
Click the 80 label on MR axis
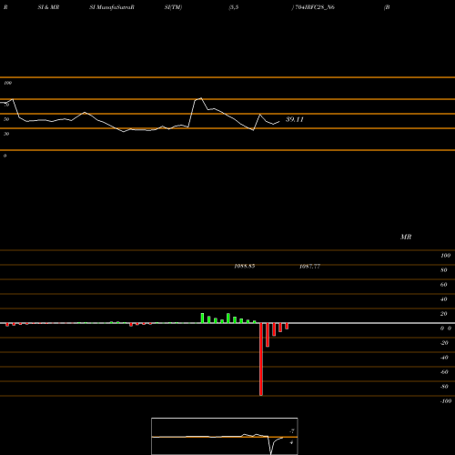coord(444,270)
